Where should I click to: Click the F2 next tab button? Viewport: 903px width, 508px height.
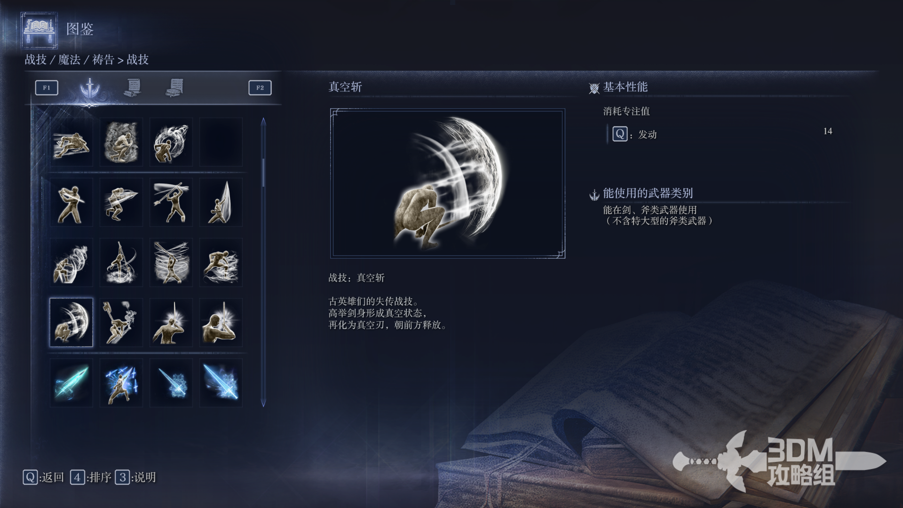(x=260, y=87)
